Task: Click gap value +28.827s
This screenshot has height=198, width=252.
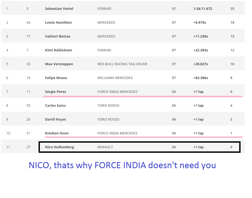Action: click(x=201, y=64)
